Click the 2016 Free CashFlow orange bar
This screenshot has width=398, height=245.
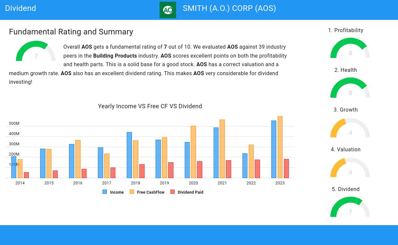pyautogui.click(x=78, y=159)
